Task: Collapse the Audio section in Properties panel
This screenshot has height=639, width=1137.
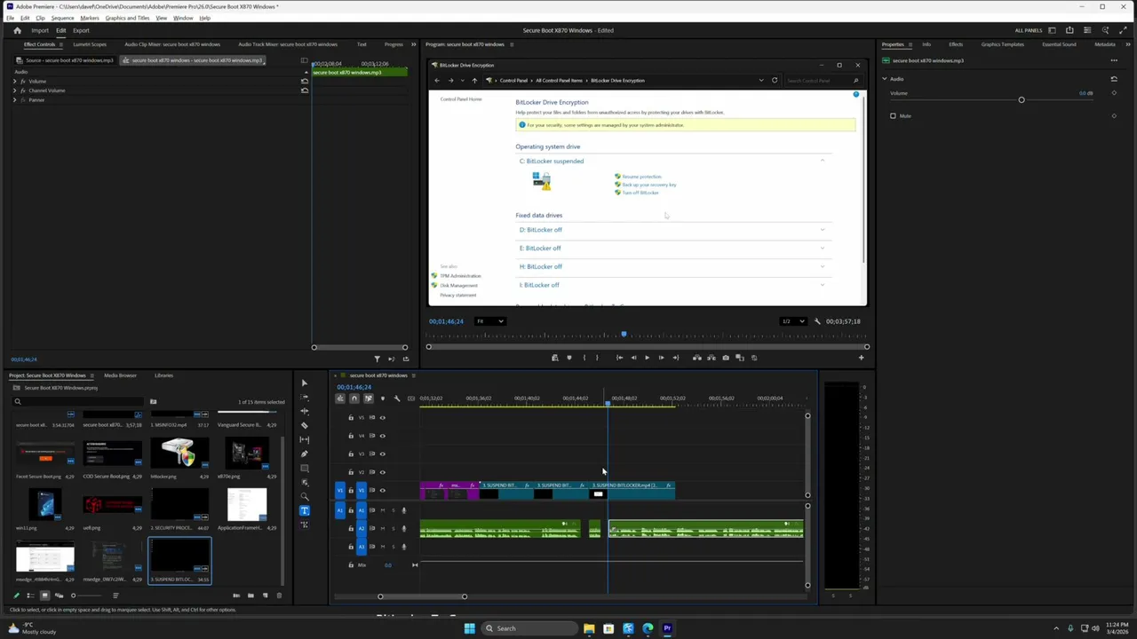Action: click(885, 79)
